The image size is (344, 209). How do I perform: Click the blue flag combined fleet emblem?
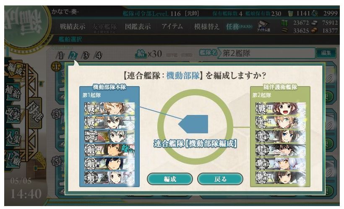(x=193, y=124)
